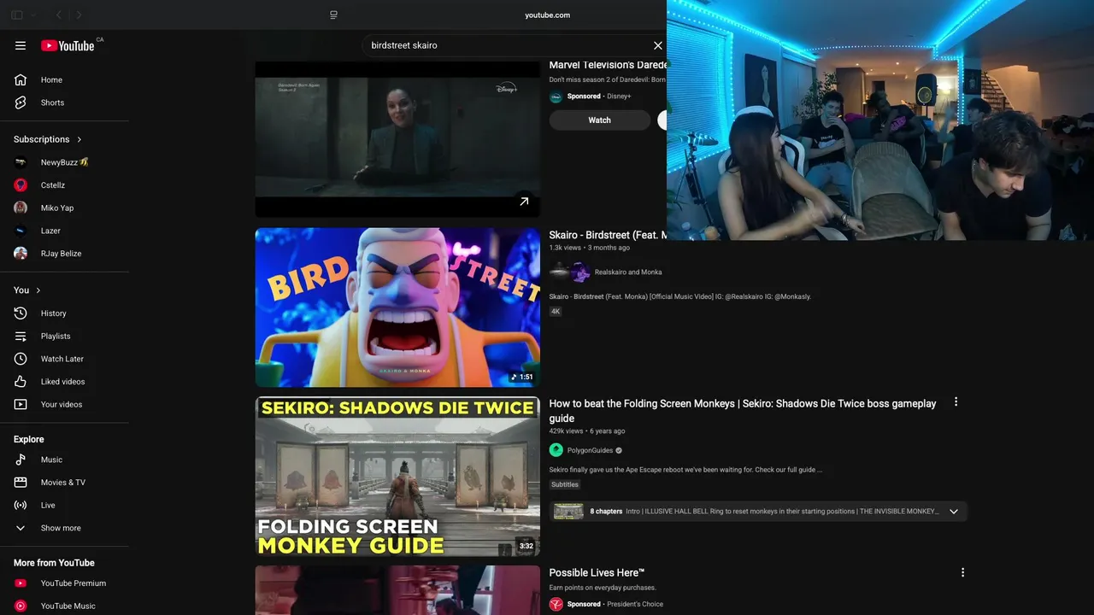The width and height of the screenshot is (1094, 615).
Task: Open Realskairo and Monka channel link
Action: [628, 272]
